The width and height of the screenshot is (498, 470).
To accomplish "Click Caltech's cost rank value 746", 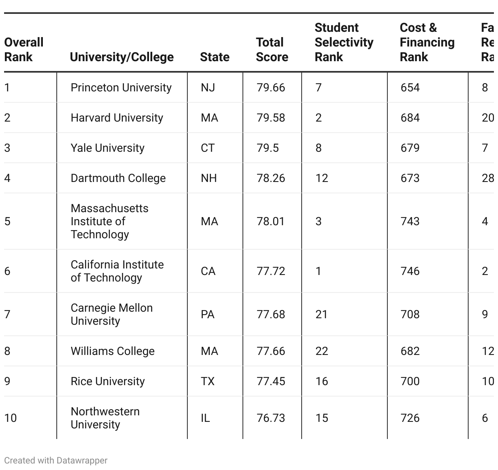I will (410, 271).
